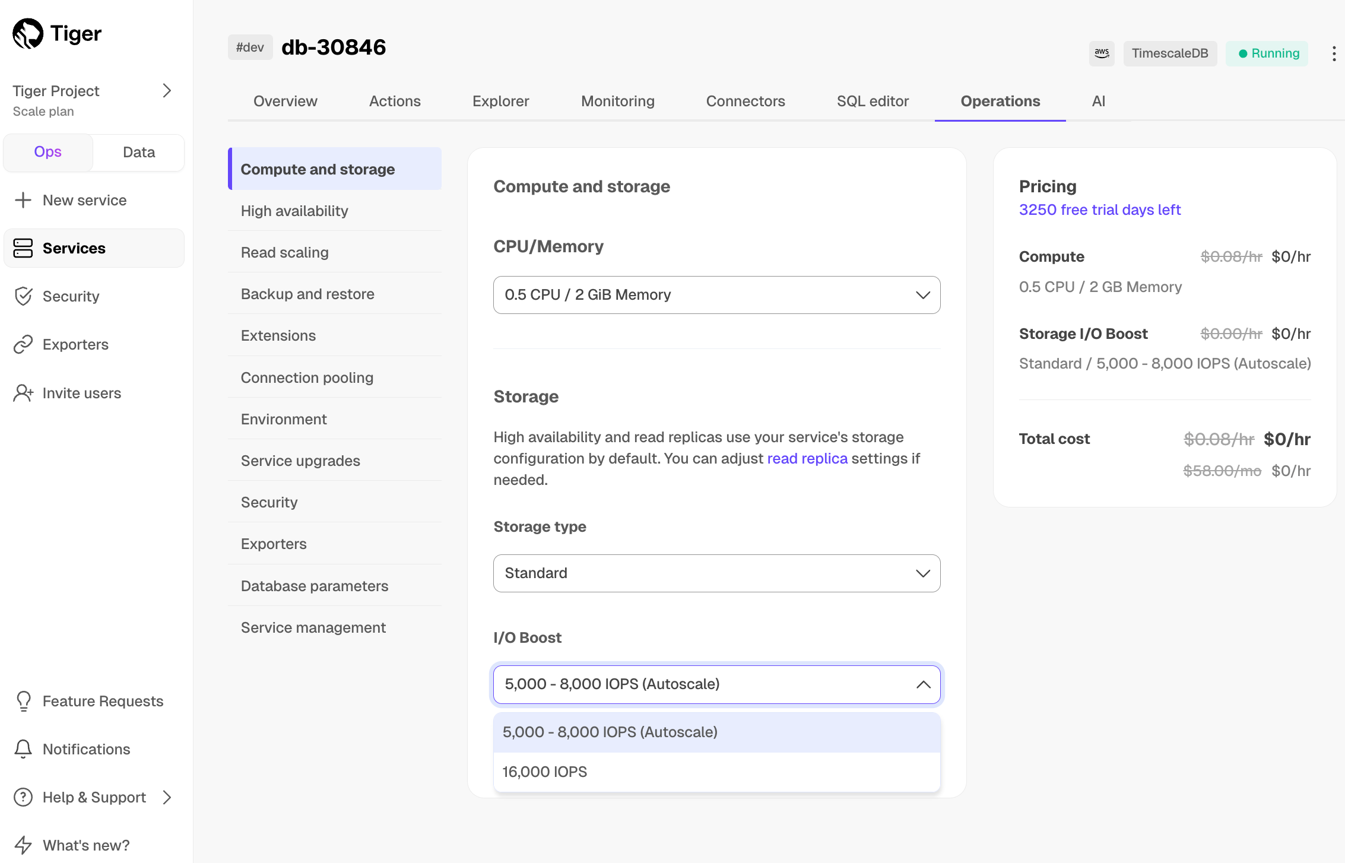The image size is (1345, 863).
Task: Click the Tiger logo icon
Action: pos(28,33)
